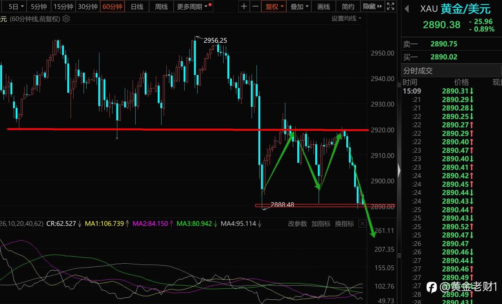502x304 pixels.
Task: Click the XAU symbol code
Action: [x=429, y=9]
